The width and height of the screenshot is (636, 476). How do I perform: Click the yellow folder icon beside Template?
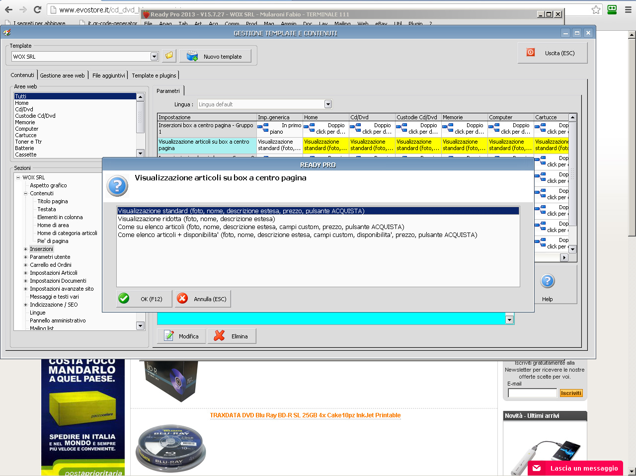tap(169, 56)
